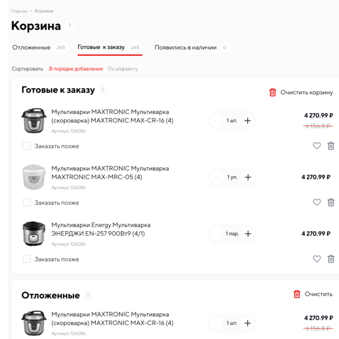Increase quantity of MAX-CR-16 multicooker

[x=248, y=120]
